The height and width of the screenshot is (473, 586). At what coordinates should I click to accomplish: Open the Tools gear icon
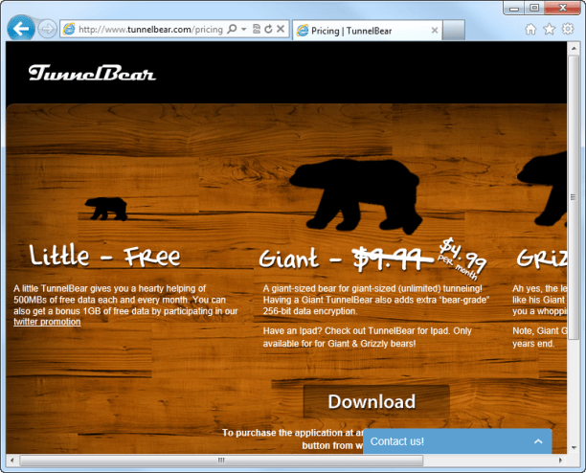[x=568, y=29]
